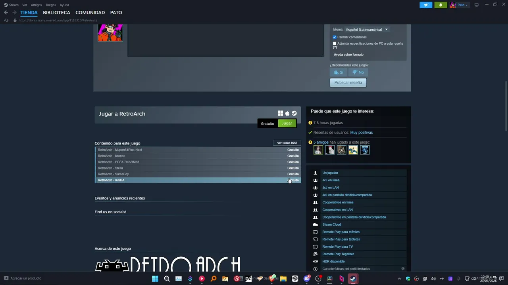Open the Ver menu
The width and height of the screenshot is (508, 285).
25,5
